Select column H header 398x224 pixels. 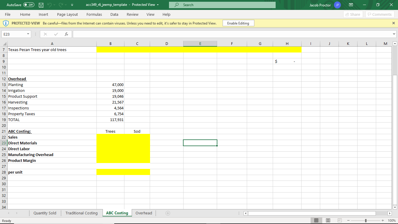click(x=287, y=43)
